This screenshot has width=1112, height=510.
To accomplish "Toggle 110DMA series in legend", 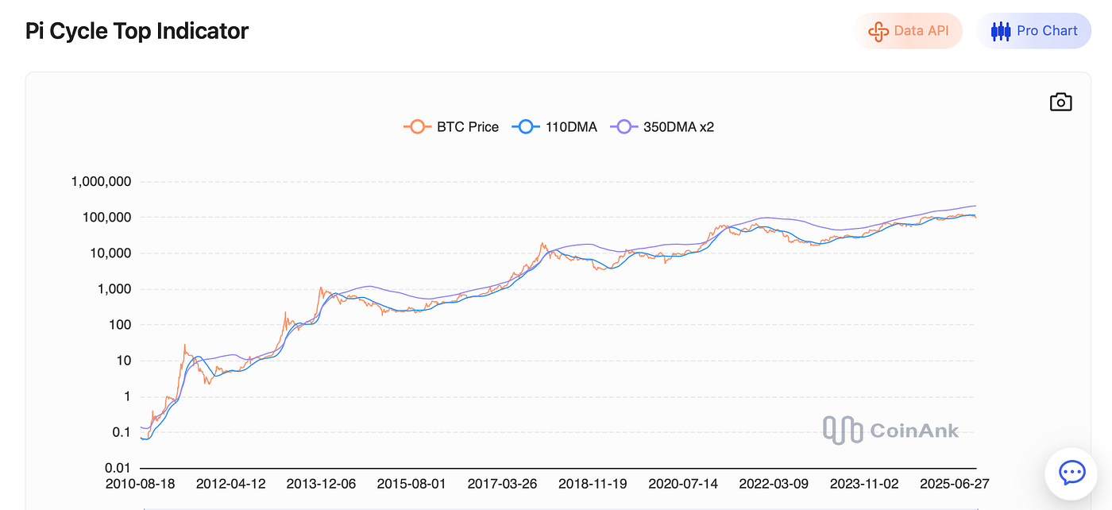I will 554,126.
